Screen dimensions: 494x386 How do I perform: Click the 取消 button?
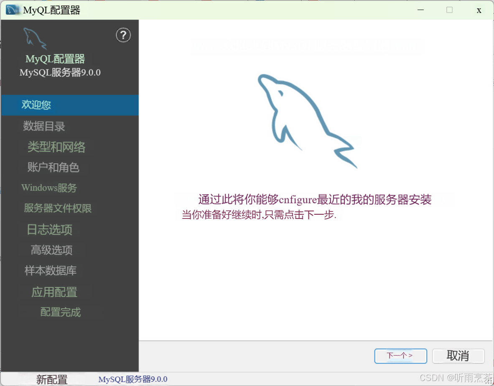(x=458, y=356)
